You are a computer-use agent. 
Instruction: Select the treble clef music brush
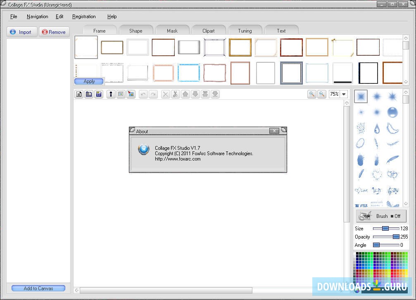point(392,191)
